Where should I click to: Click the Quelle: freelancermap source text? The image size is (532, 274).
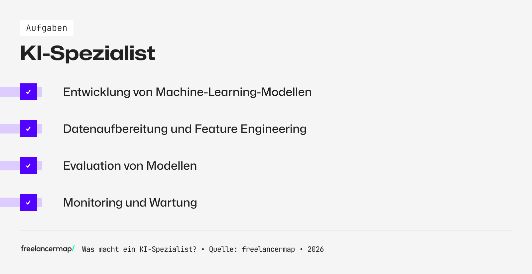252,249
